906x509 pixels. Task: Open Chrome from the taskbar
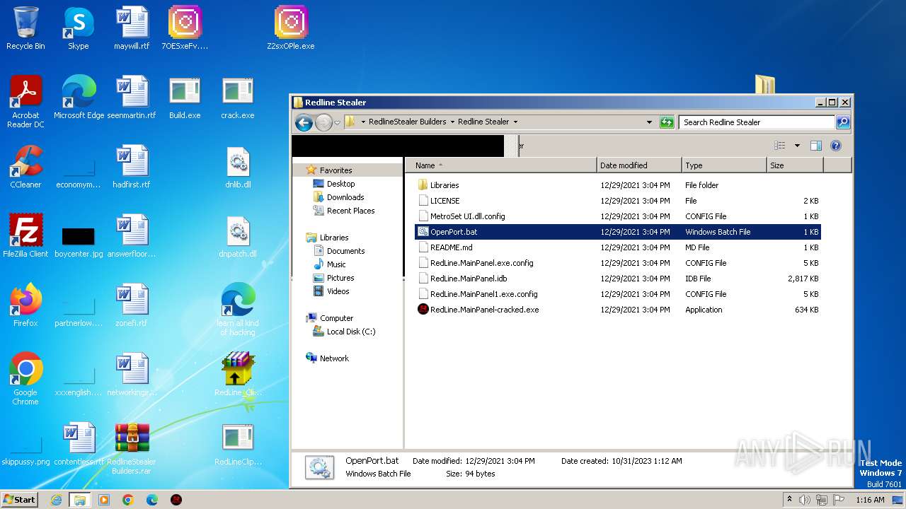[x=128, y=500]
